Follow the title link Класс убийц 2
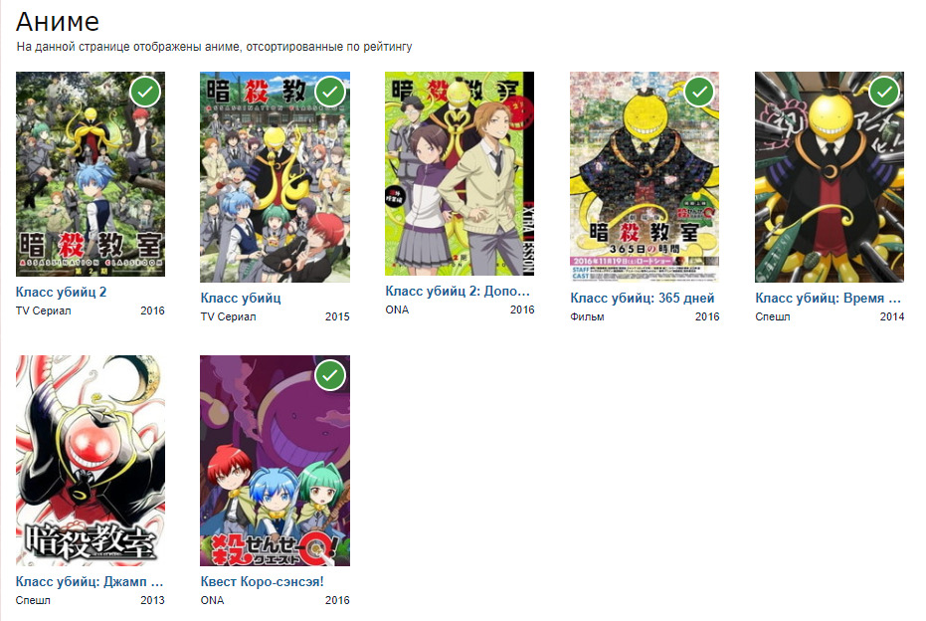The height and width of the screenshot is (621, 926). click(61, 292)
